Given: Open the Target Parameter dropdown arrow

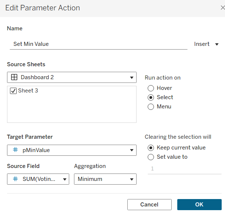Looking at the screenshot, I should (131, 150).
